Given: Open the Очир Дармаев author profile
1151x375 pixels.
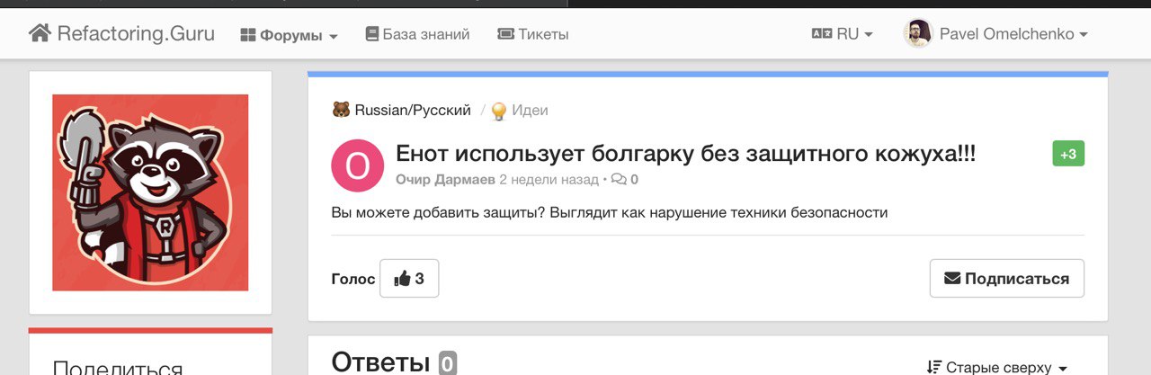Looking at the screenshot, I should pos(445,179).
